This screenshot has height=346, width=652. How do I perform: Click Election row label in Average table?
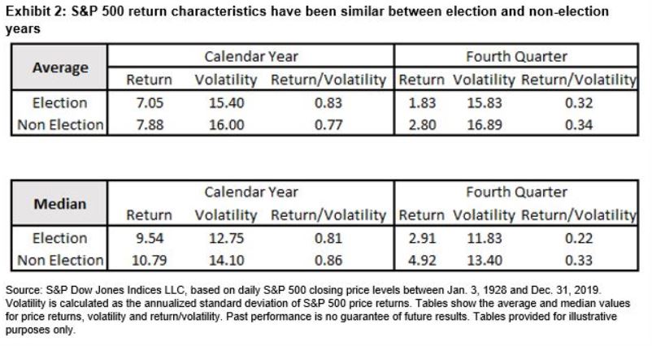click(x=59, y=103)
